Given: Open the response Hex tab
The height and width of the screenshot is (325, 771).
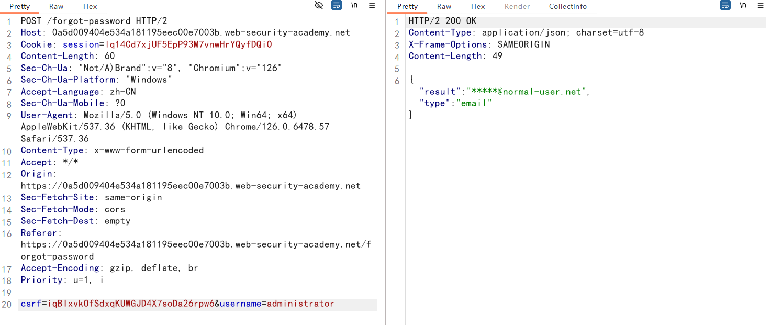Looking at the screenshot, I should (478, 6).
